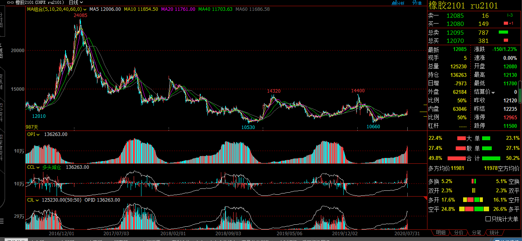This screenshot has height=241, width=522.
Task: Click the green 总卖 volume bar
Action: tap(503, 32)
